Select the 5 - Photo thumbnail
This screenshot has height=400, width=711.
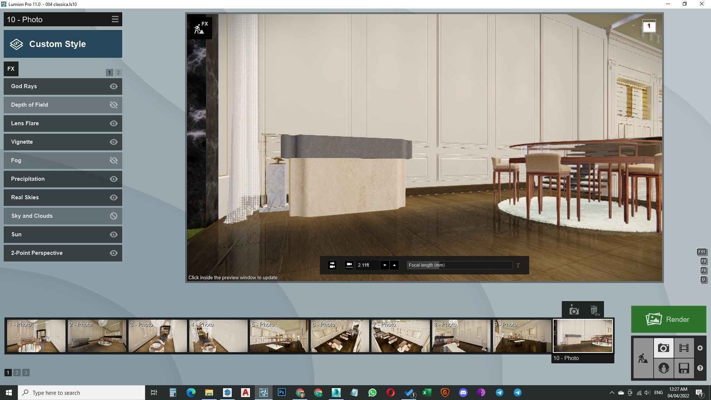point(279,336)
